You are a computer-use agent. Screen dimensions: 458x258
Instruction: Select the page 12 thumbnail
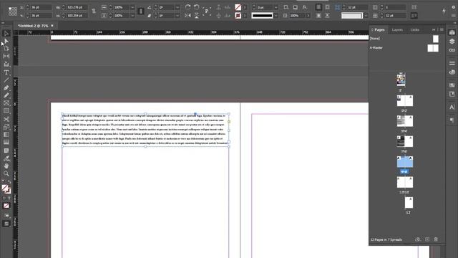[x=409, y=202]
